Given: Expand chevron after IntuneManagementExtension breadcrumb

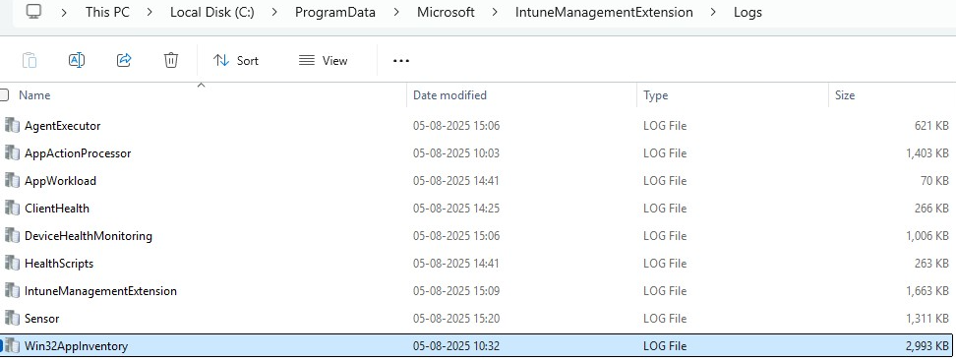Looking at the screenshot, I should (713, 12).
